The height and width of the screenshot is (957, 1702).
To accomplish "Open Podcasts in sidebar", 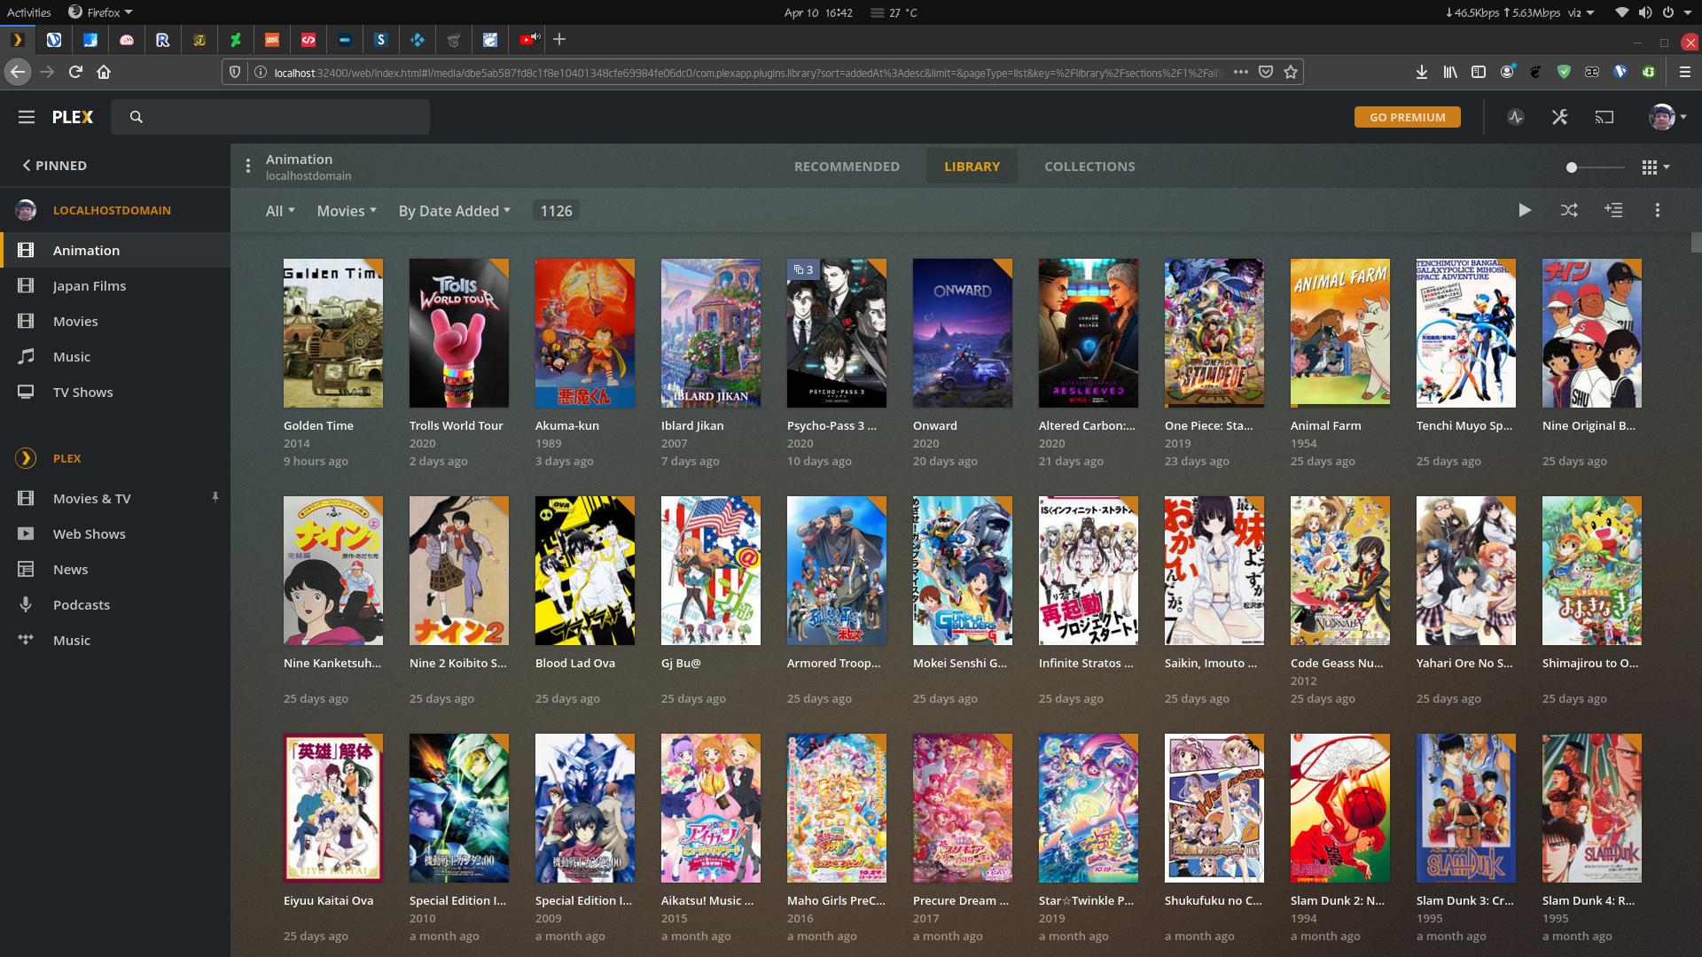I will click(115, 604).
